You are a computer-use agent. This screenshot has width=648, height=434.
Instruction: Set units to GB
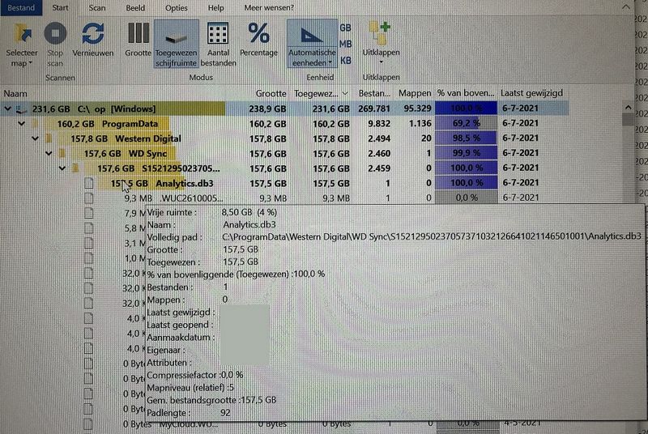346,28
